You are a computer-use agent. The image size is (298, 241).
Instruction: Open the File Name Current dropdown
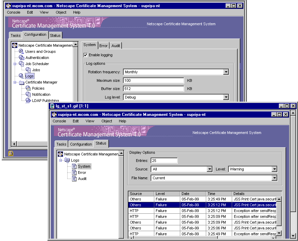click(274, 178)
